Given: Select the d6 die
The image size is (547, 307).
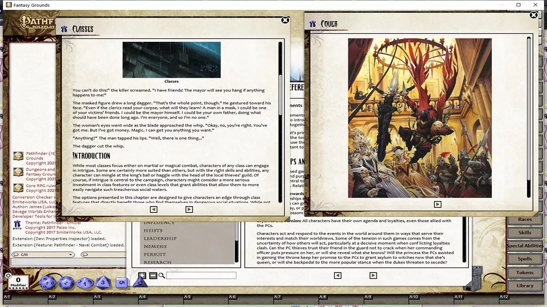Looking at the screenshot, I should click(122, 282).
